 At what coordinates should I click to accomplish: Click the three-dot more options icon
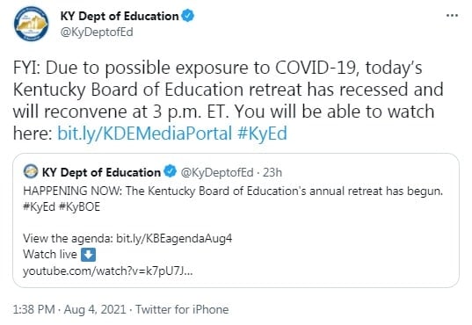pyautogui.click(x=452, y=15)
